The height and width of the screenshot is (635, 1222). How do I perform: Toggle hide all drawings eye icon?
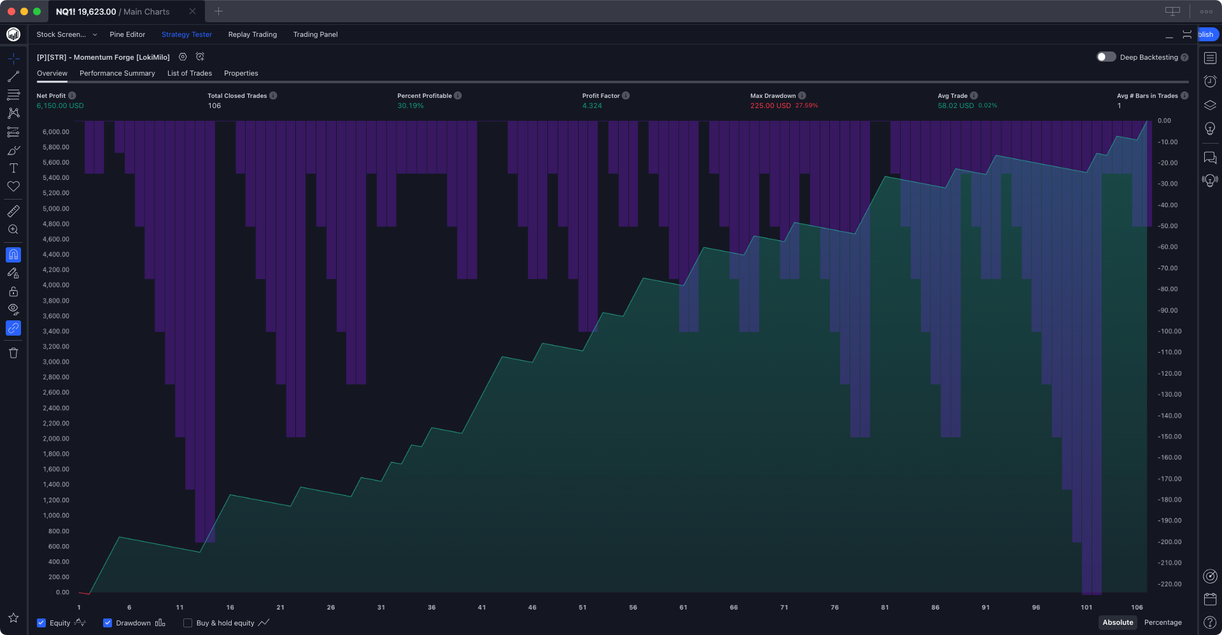[x=13, y=310]
